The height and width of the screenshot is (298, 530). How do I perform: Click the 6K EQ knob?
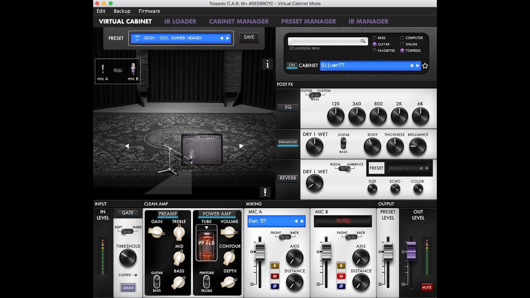(420, 116)
